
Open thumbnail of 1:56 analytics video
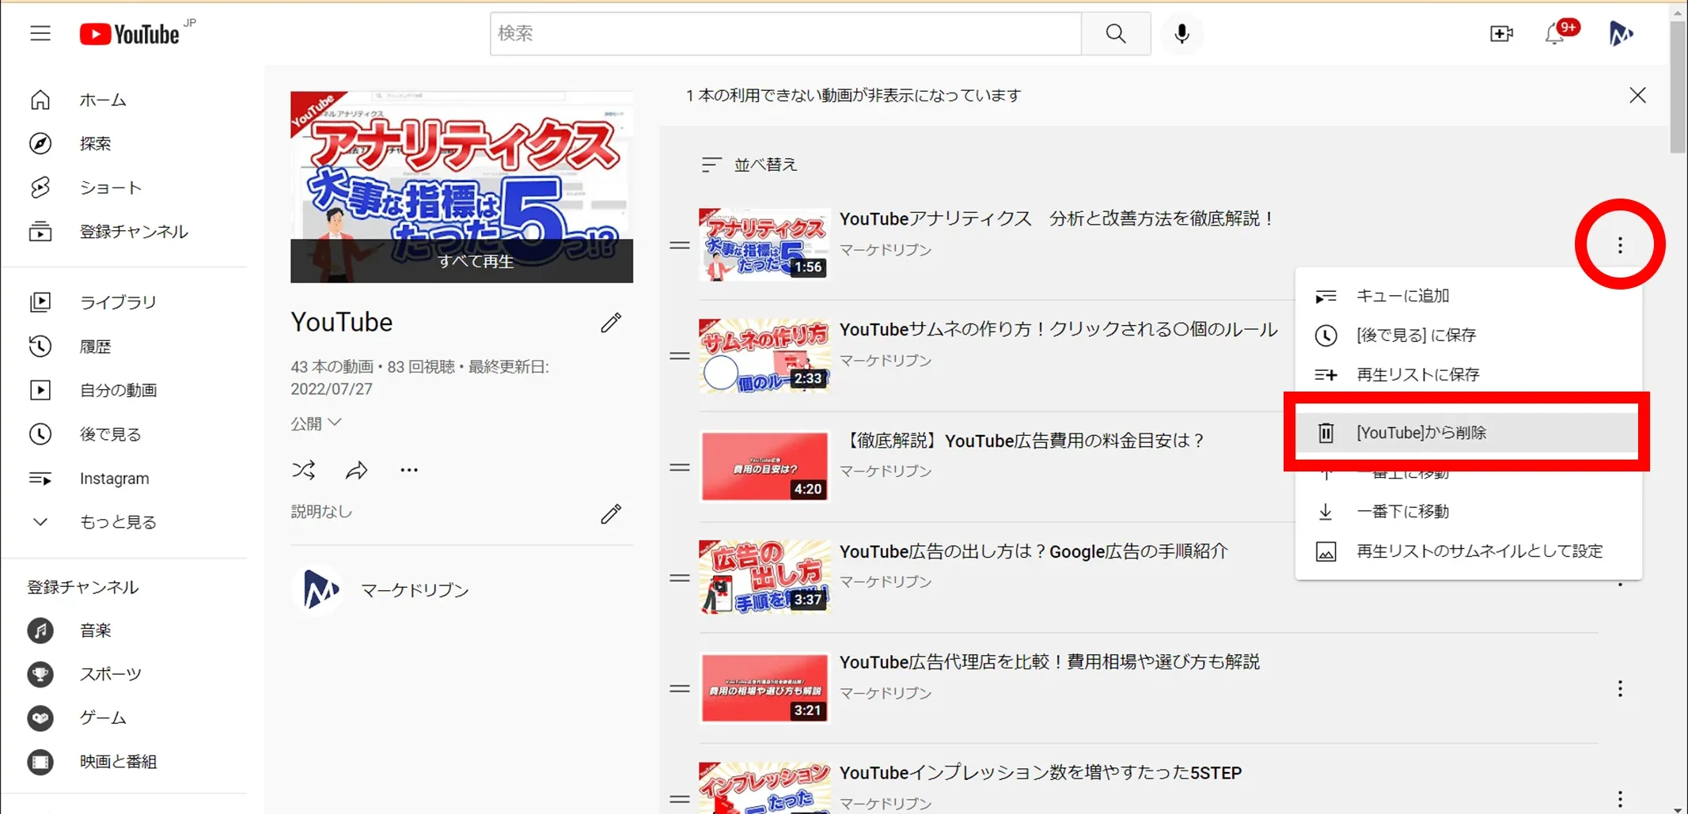(764, 245)
